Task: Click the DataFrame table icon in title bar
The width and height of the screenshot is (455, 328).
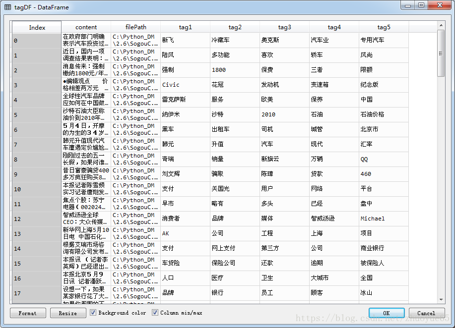Action: click(x=8, y=7)
